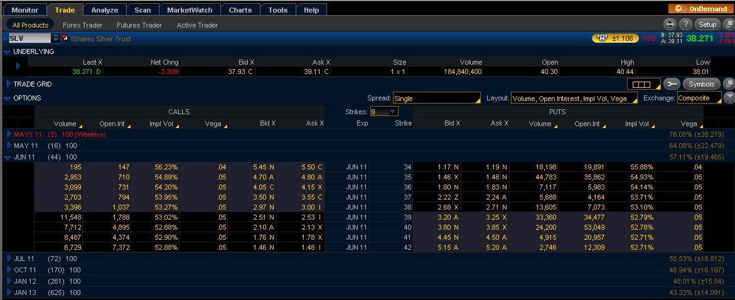Open the Tools tab

pyautogui.click(x=278, y=10)
